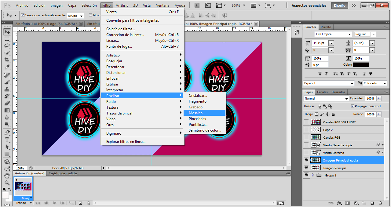Hide the Imagen Principal layer

point(306,168)
